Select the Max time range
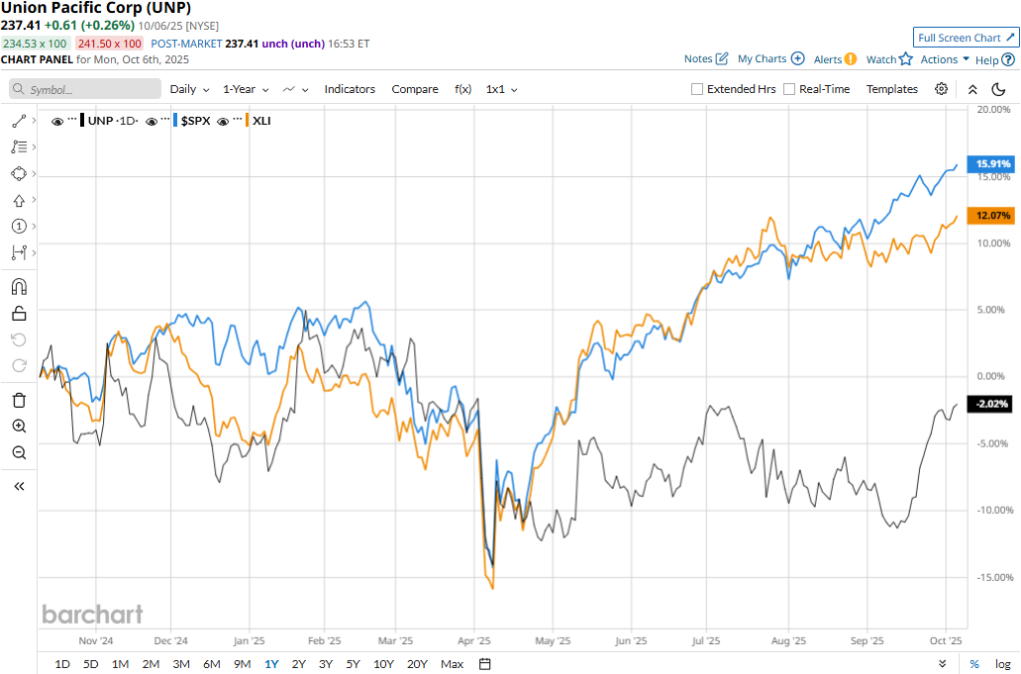The image size is (1021, 674). click(x=452, y=663)
